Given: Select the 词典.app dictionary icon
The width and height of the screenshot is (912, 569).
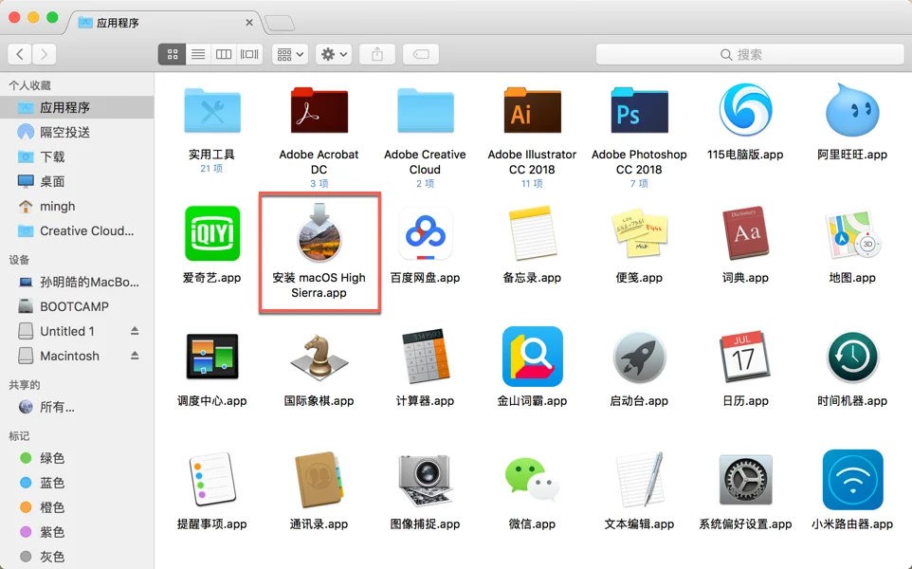Looking at the screenshot, I should click(746, 233).
